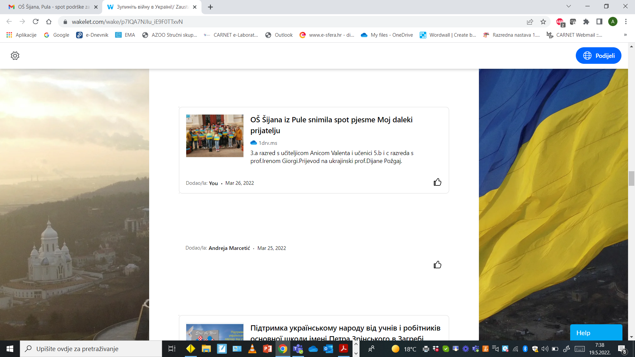Click the Podijeli share button
This screenshot has width=635, height=357.
[x=598, y=56]
